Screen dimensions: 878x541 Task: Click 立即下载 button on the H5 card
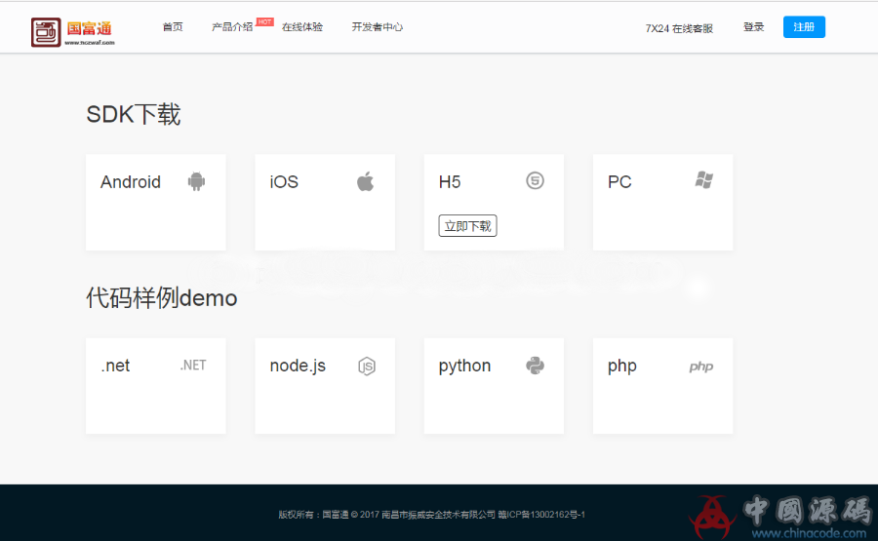pos(467,226)
